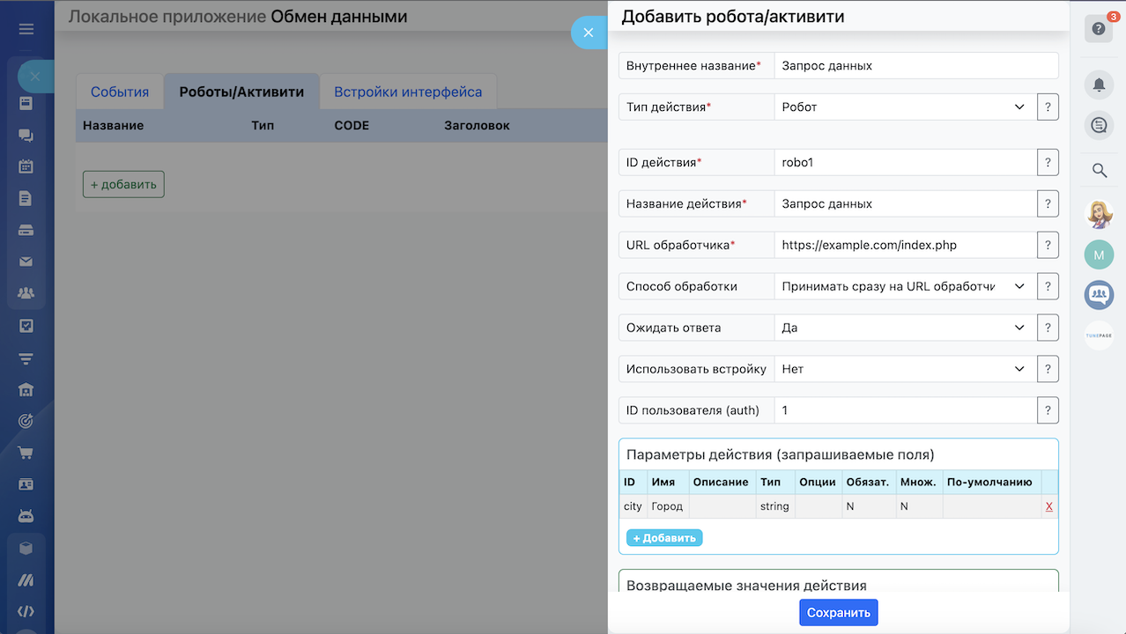The width and height of the screenshot is (1126, 634).
Task: Open the Использовать встройку dropdown
Action: 904,369
